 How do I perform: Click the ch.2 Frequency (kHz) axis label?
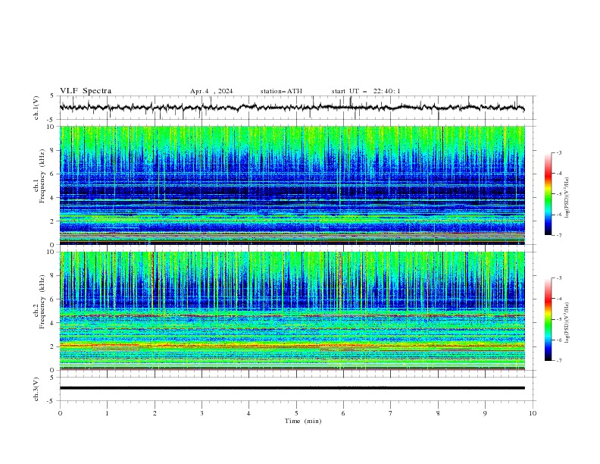coord(39,302)
